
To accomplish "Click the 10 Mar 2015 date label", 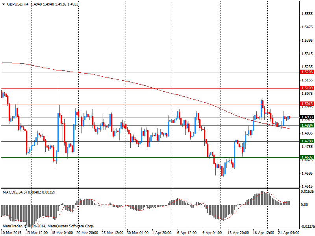I will pyautogui.click(x=11, y=233).
